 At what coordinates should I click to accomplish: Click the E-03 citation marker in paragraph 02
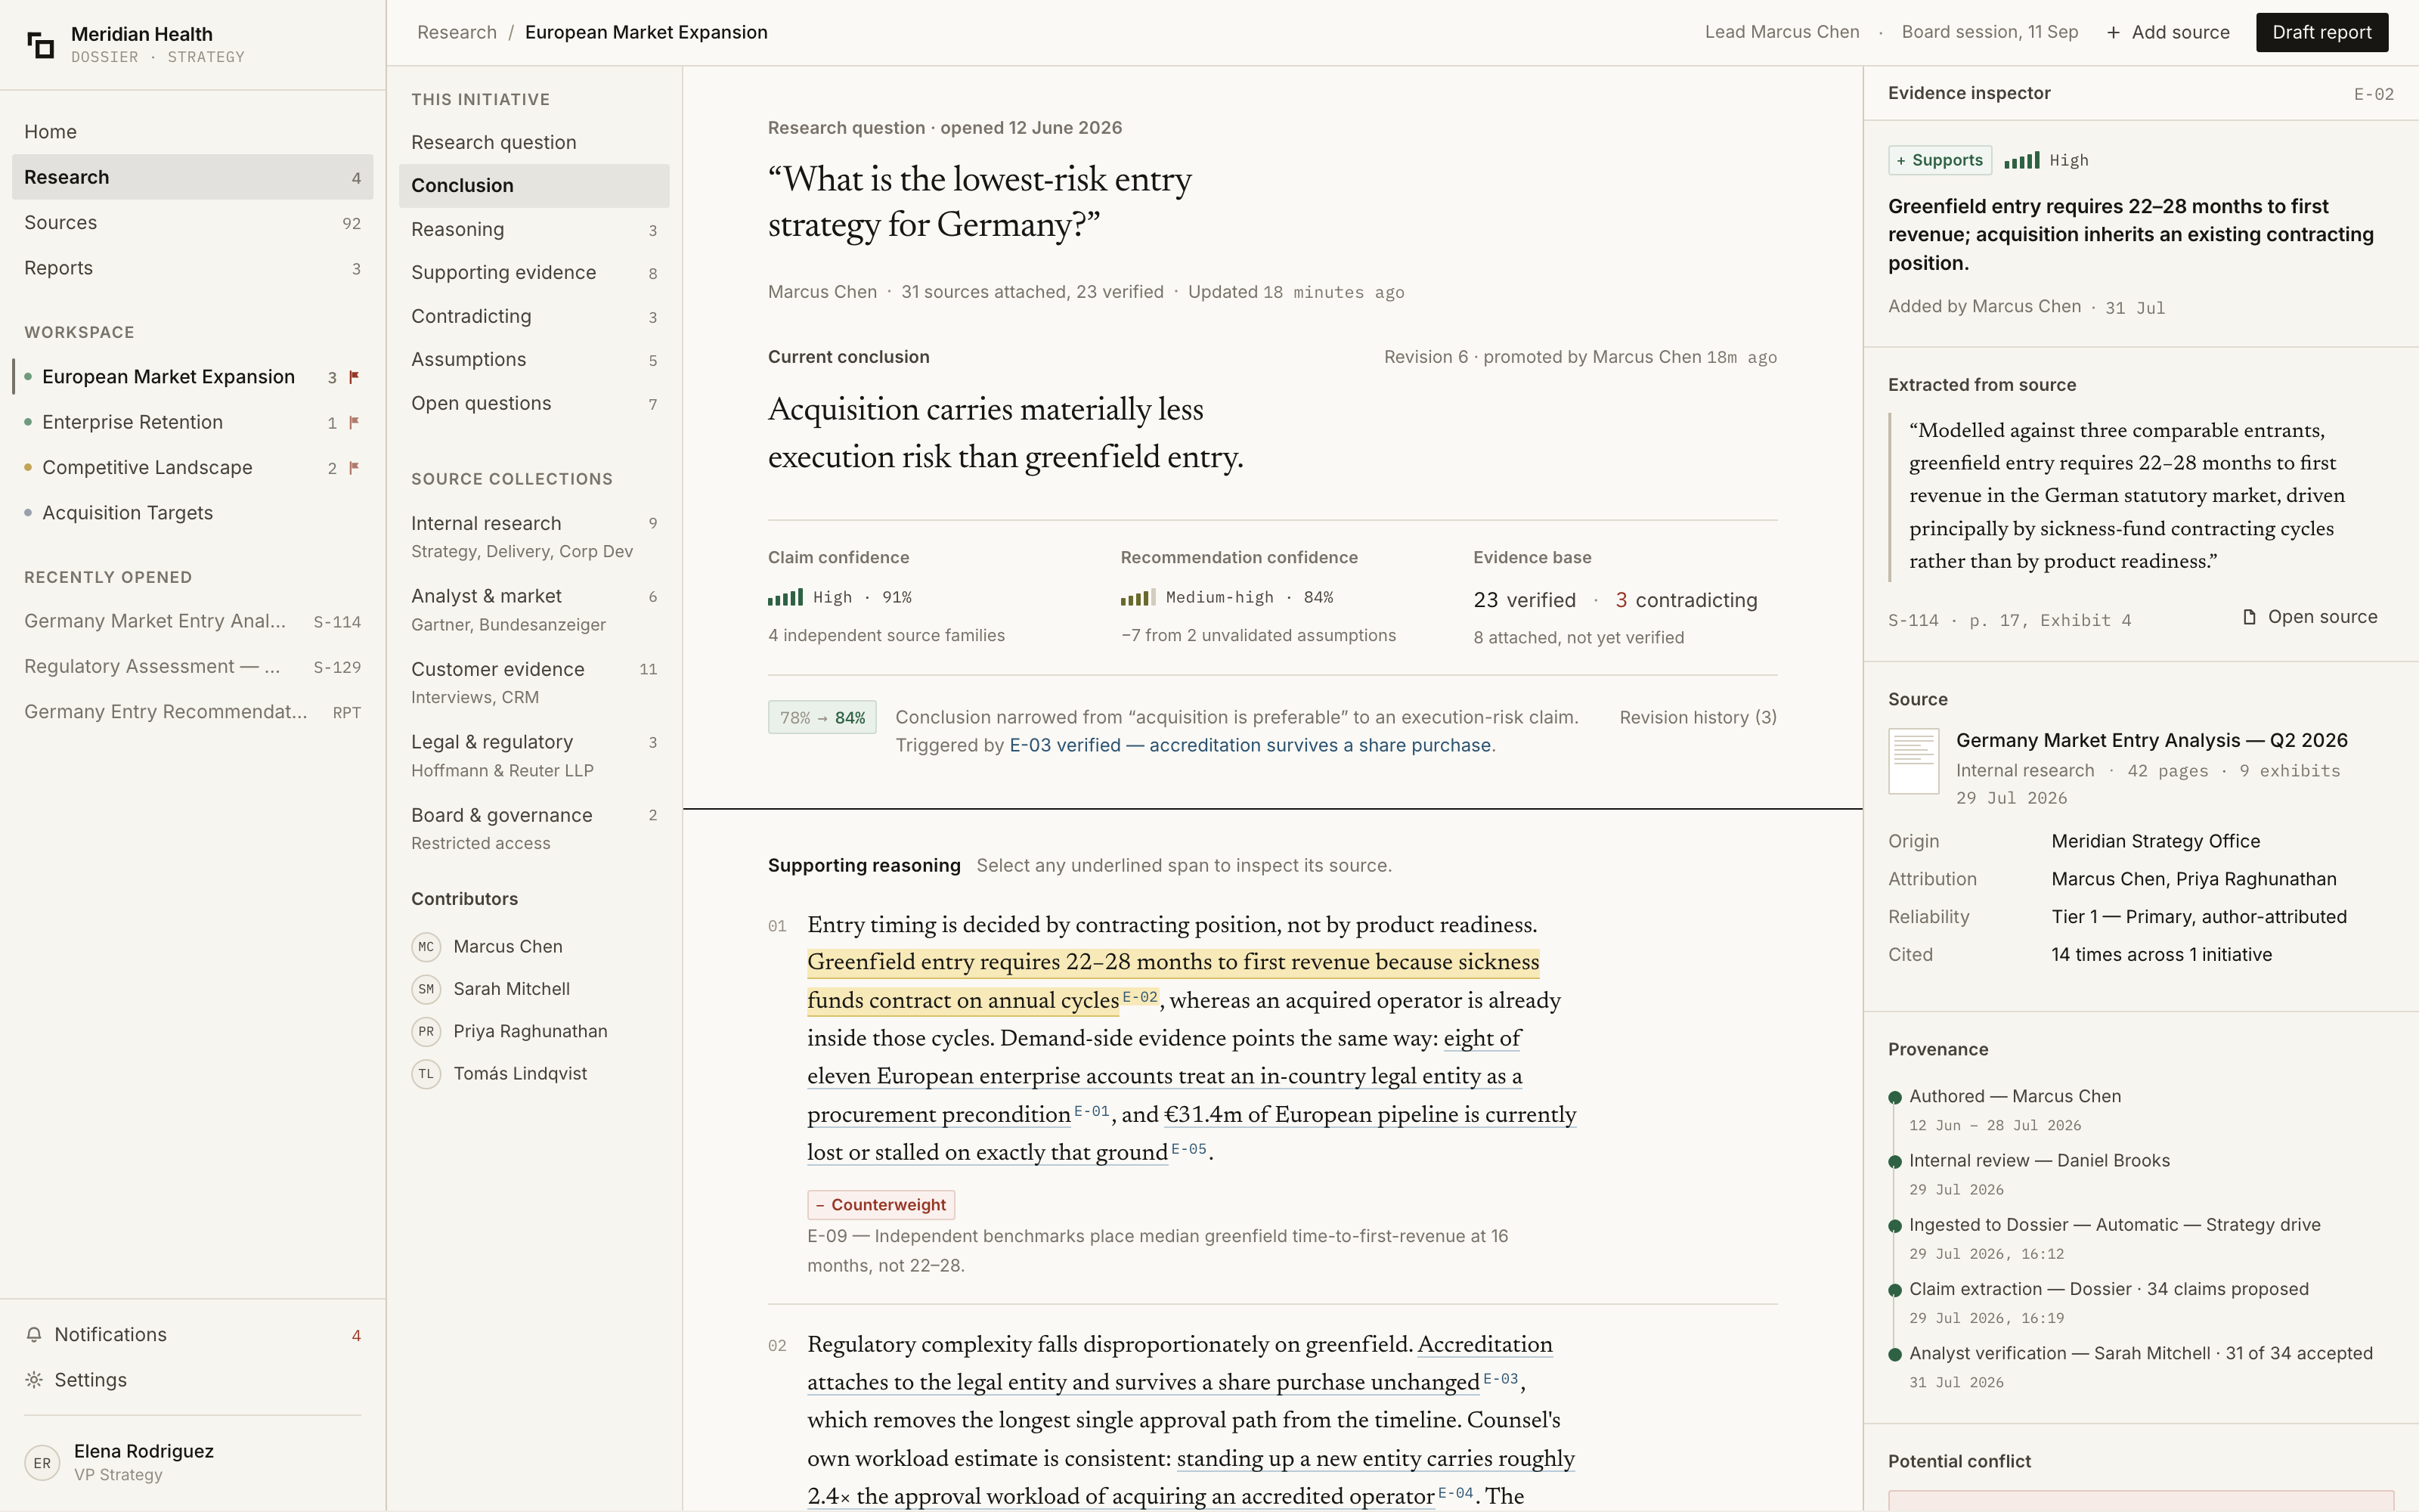pos(1501,1378)
